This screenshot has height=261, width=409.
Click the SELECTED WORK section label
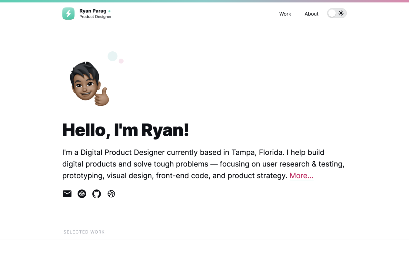[x=84, y=232]
